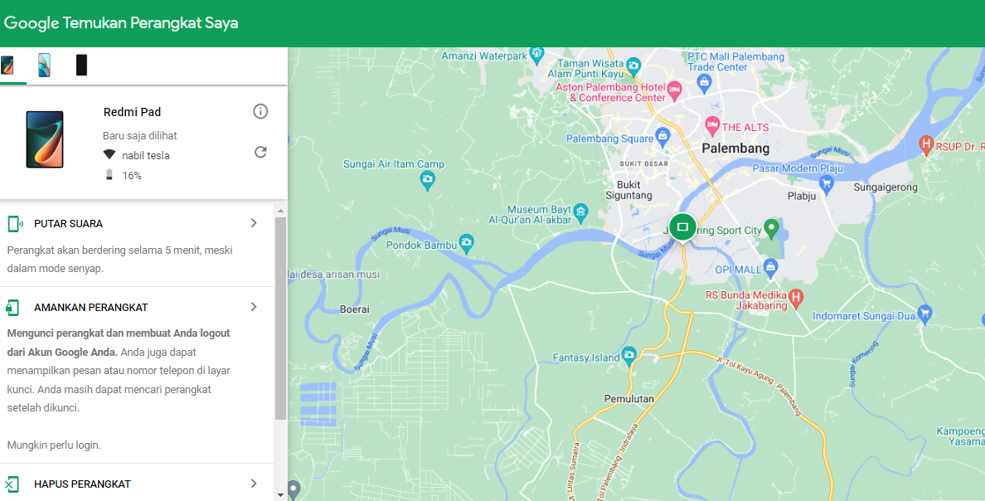This screenshot has height=501, width=985.
Task: Click the Pemulutan map label
Action: 628,398
